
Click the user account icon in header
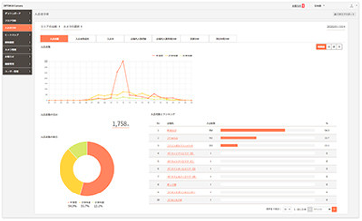[351, 6]
